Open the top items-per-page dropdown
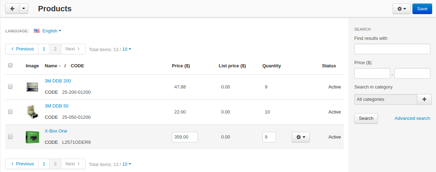The height and width of the screenshot is (172, 436). [x=127, y=49]
